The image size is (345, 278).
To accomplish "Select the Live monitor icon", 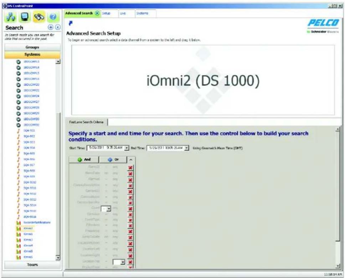I will (x=25, y=17).
